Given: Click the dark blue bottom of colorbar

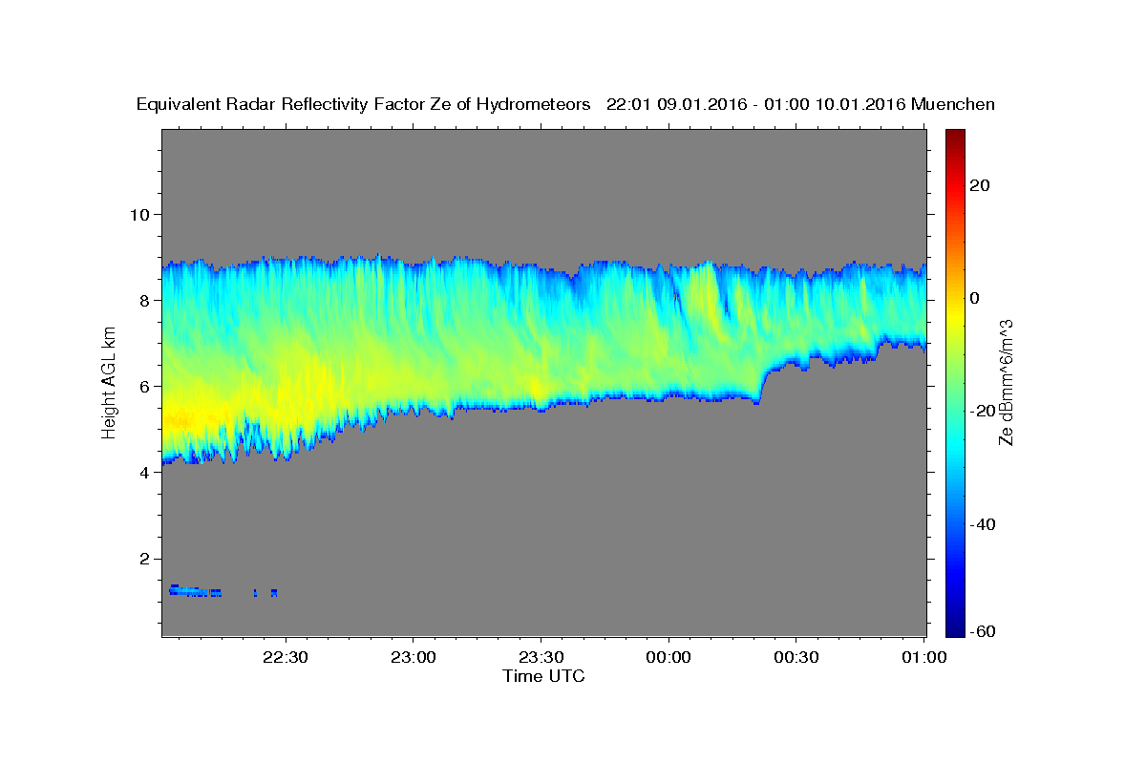Looking at the screenshot, I should pos(955,627).
